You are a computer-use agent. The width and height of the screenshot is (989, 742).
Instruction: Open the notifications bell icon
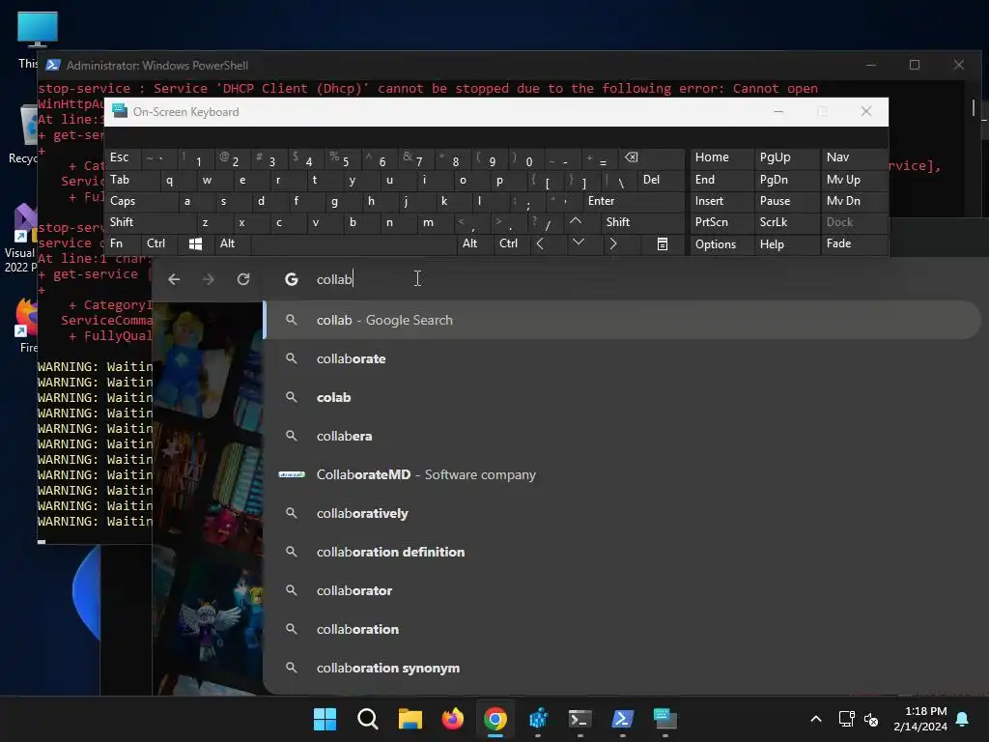point(963,719)
